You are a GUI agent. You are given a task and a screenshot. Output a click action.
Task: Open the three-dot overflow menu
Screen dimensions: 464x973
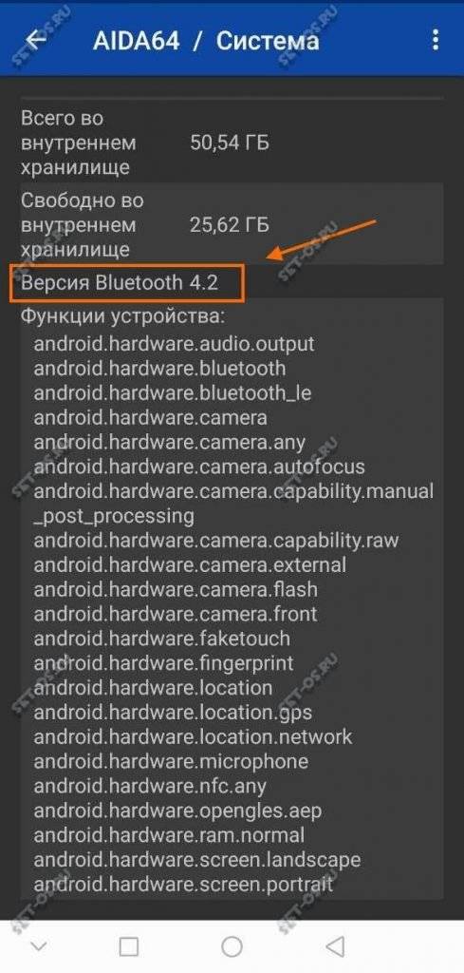[x=436, y=40]
